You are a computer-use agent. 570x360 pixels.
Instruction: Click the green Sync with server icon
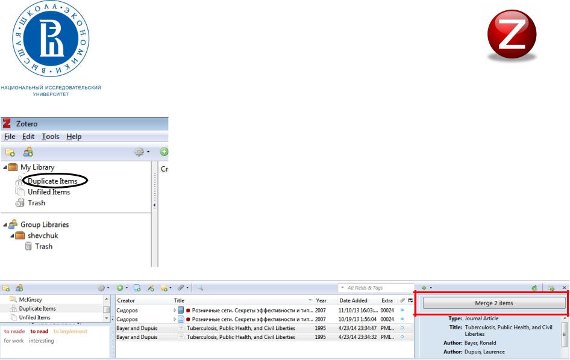[534, 288]
